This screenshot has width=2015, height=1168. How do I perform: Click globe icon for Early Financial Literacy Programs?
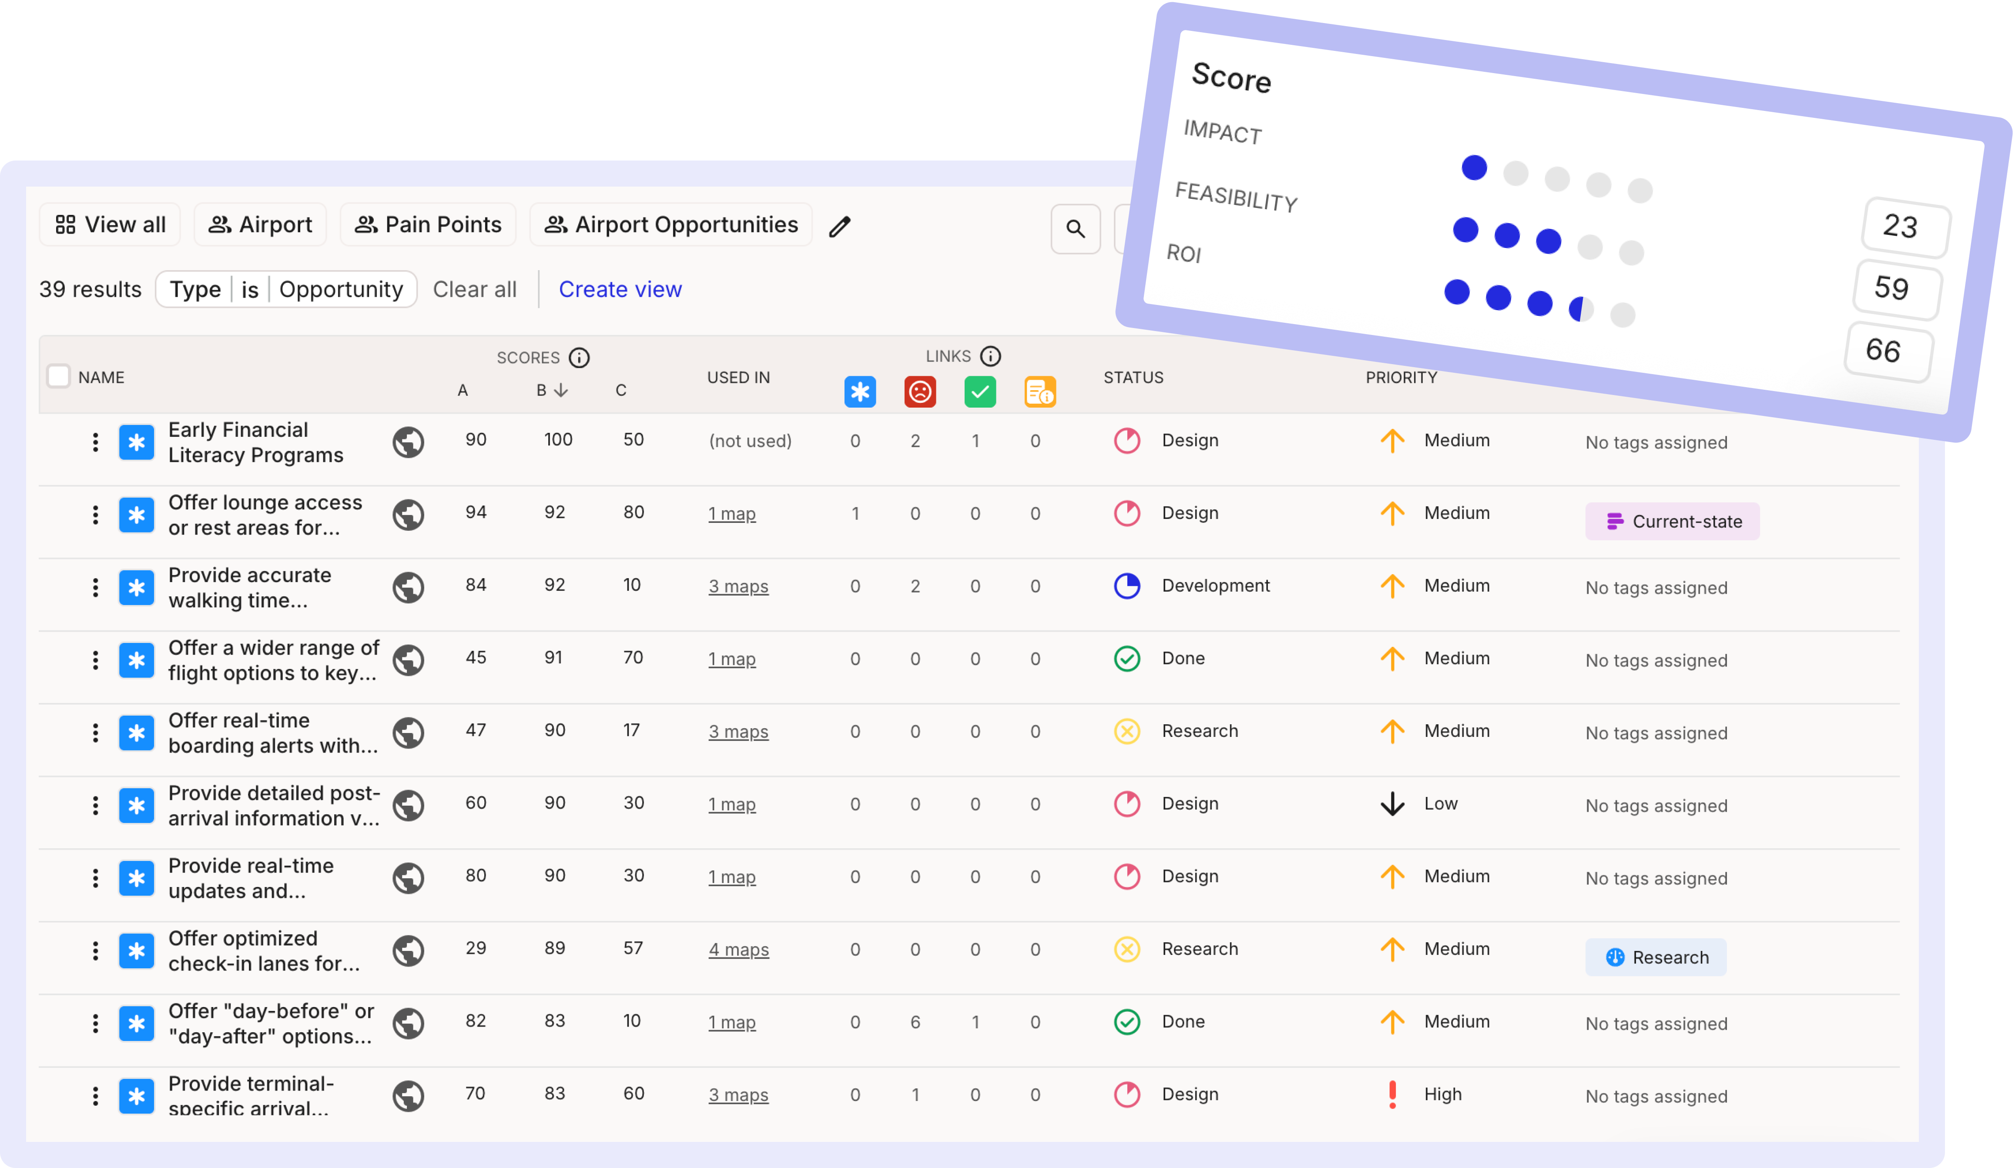(408, 442)
